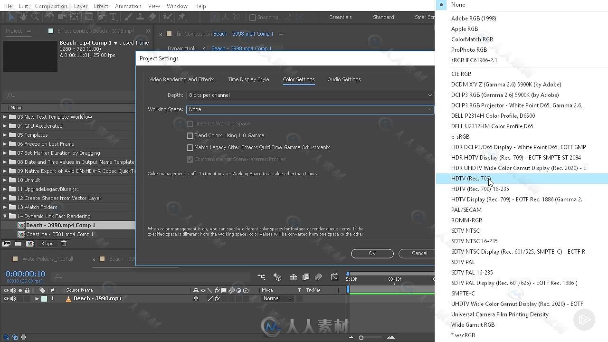Screen dimensions: 608x342
Task: Expand the 03 New Text Template Workflow folder
Action: (x=5, y=117)
